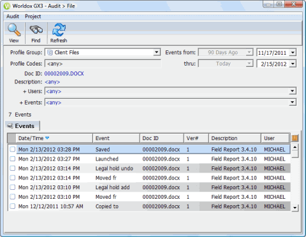Refresh the audit event list
The width and height of the screenshot is (306, 237).
59,32
